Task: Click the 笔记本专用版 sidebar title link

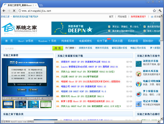Action: coord(151,101)
